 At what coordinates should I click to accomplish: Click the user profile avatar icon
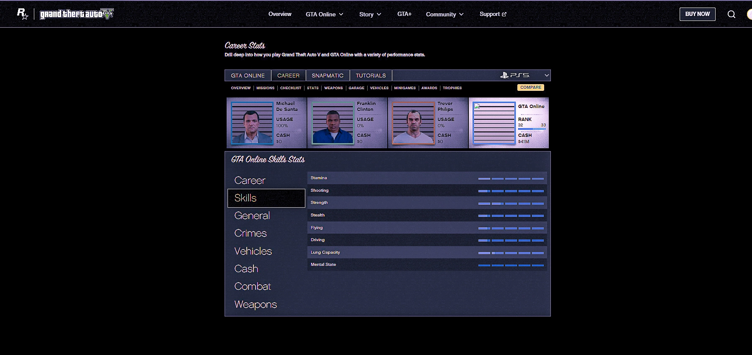tap(749, 14)
